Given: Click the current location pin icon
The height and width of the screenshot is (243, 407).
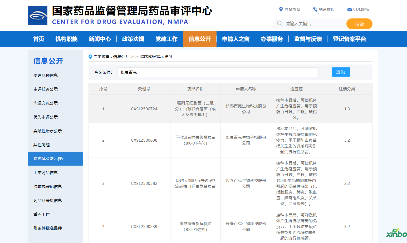Looking at the screenshot, I should 90,57.
